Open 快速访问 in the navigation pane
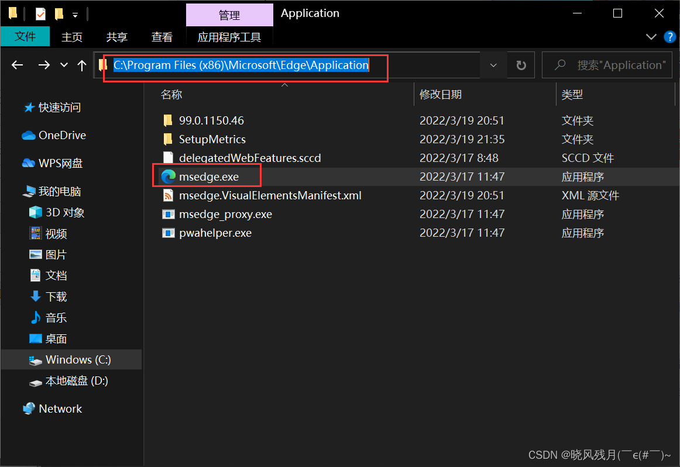 click(x=60, y=107)
